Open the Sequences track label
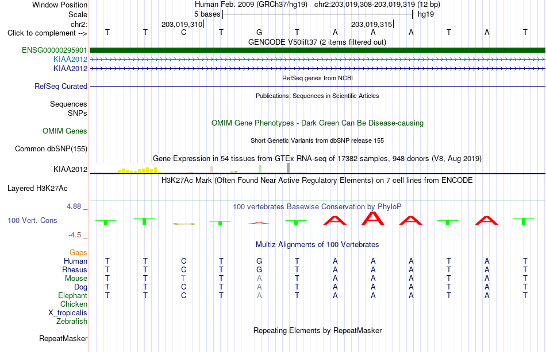546x352 pixels. 68,104
